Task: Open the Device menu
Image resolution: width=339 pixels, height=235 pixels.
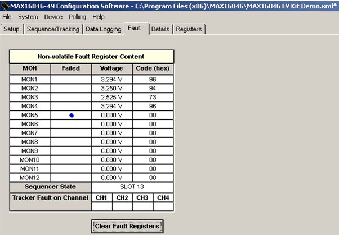Action: 53,17
